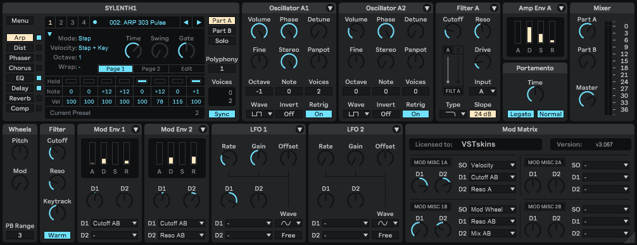This screenshot has height=245, width=637.
Task: Switch to arpeggiator Page 1
Action: pos(115,69)
